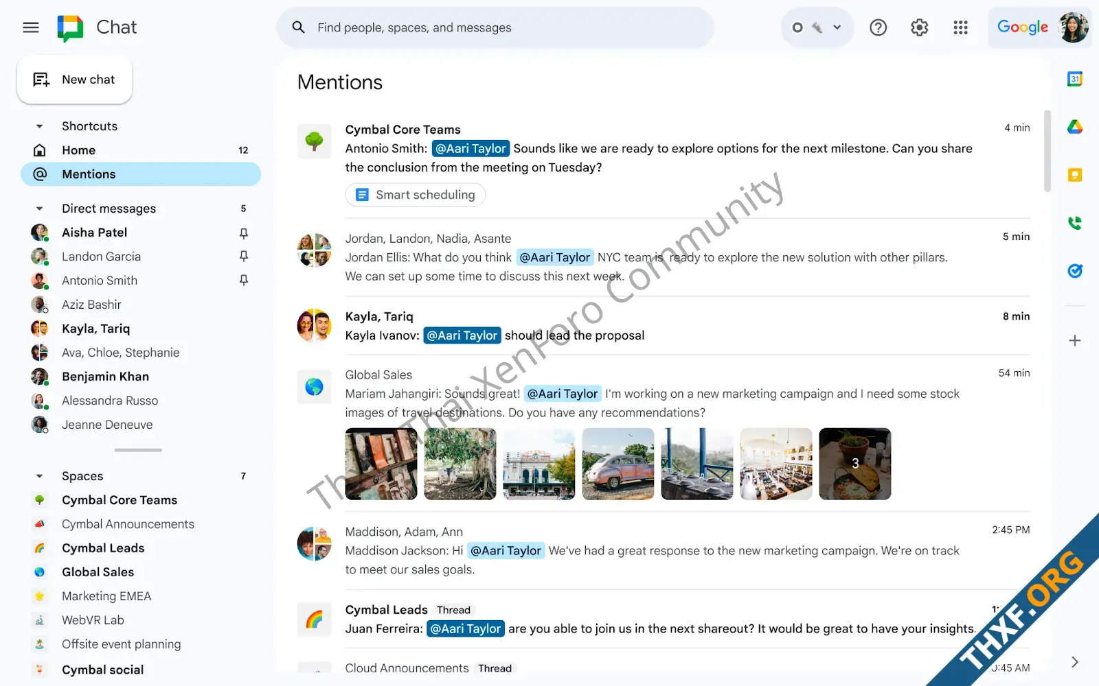
Task: Open Google Calendar side panel icon
Action: (x=1075, y=79)
